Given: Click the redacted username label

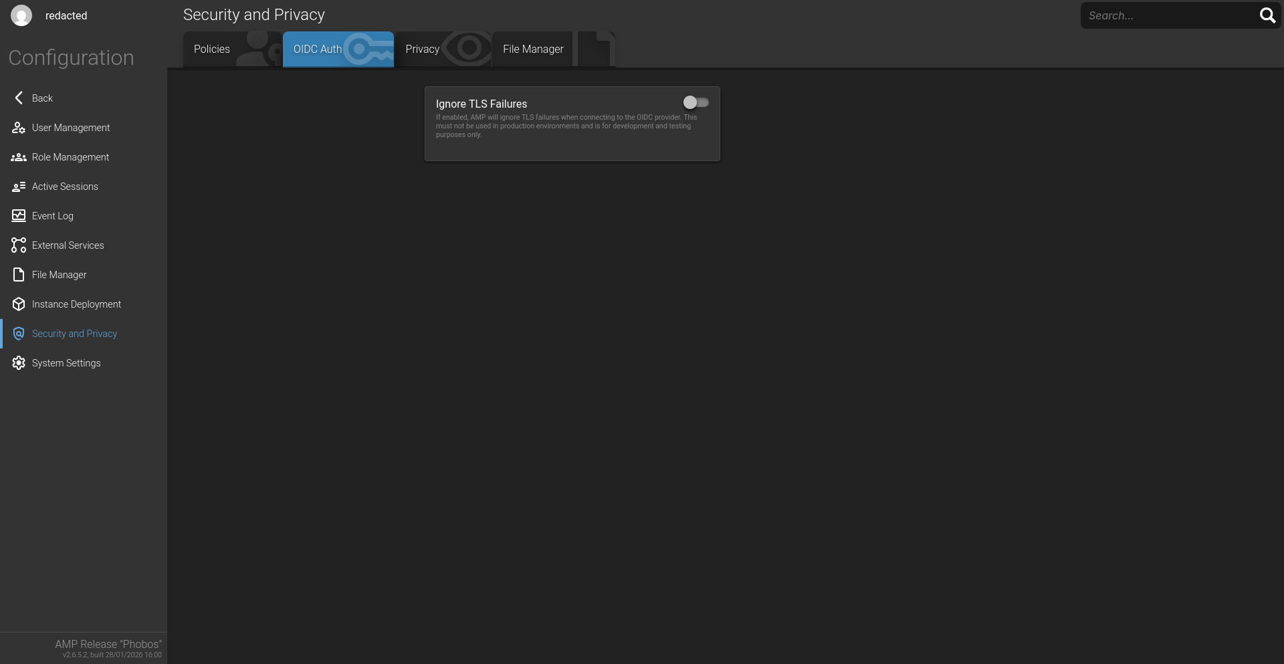Looking at the screenshot, I should click(66, 16).
